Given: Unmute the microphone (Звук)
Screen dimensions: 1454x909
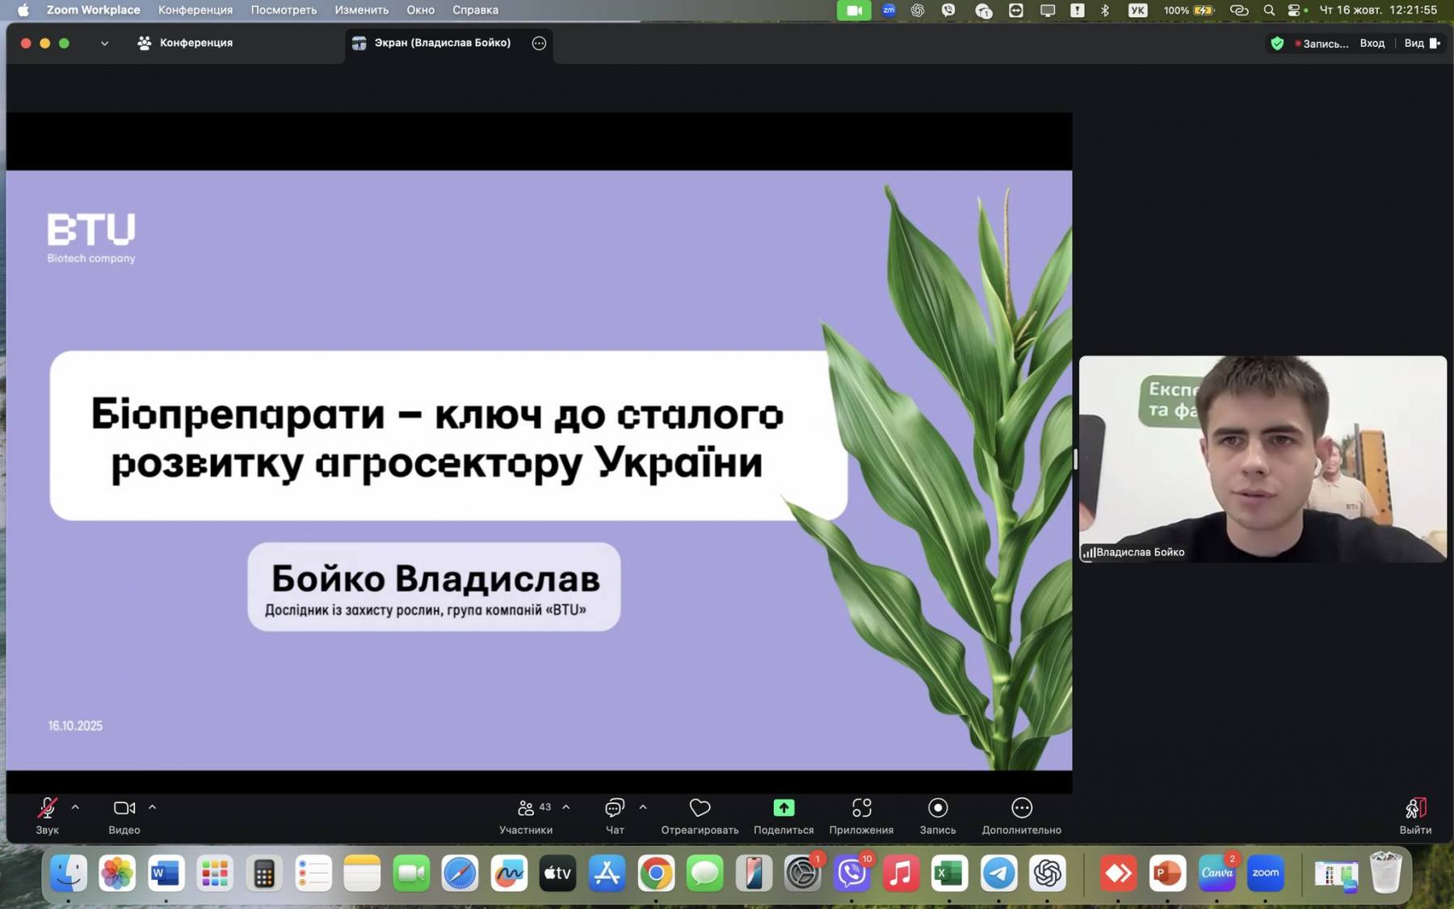Looking at the screenshot, I should pyautogui.click(x=47, y=809).
